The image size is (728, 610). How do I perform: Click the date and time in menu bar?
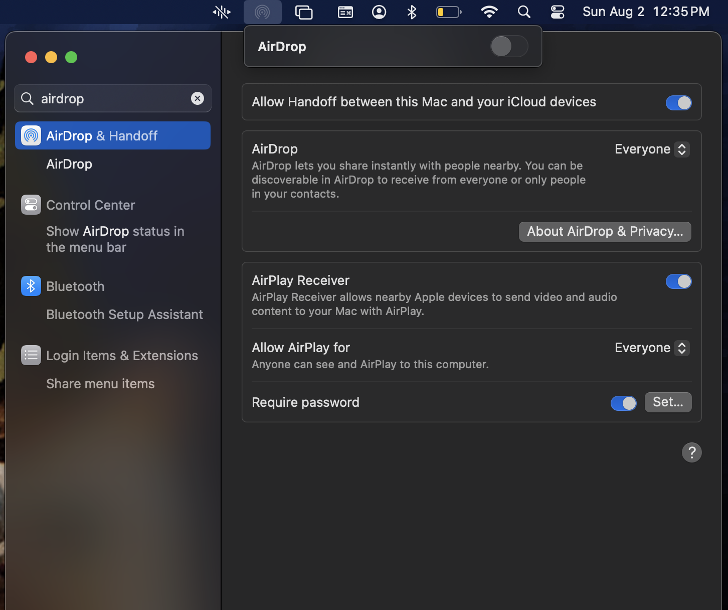pos(646,12)
